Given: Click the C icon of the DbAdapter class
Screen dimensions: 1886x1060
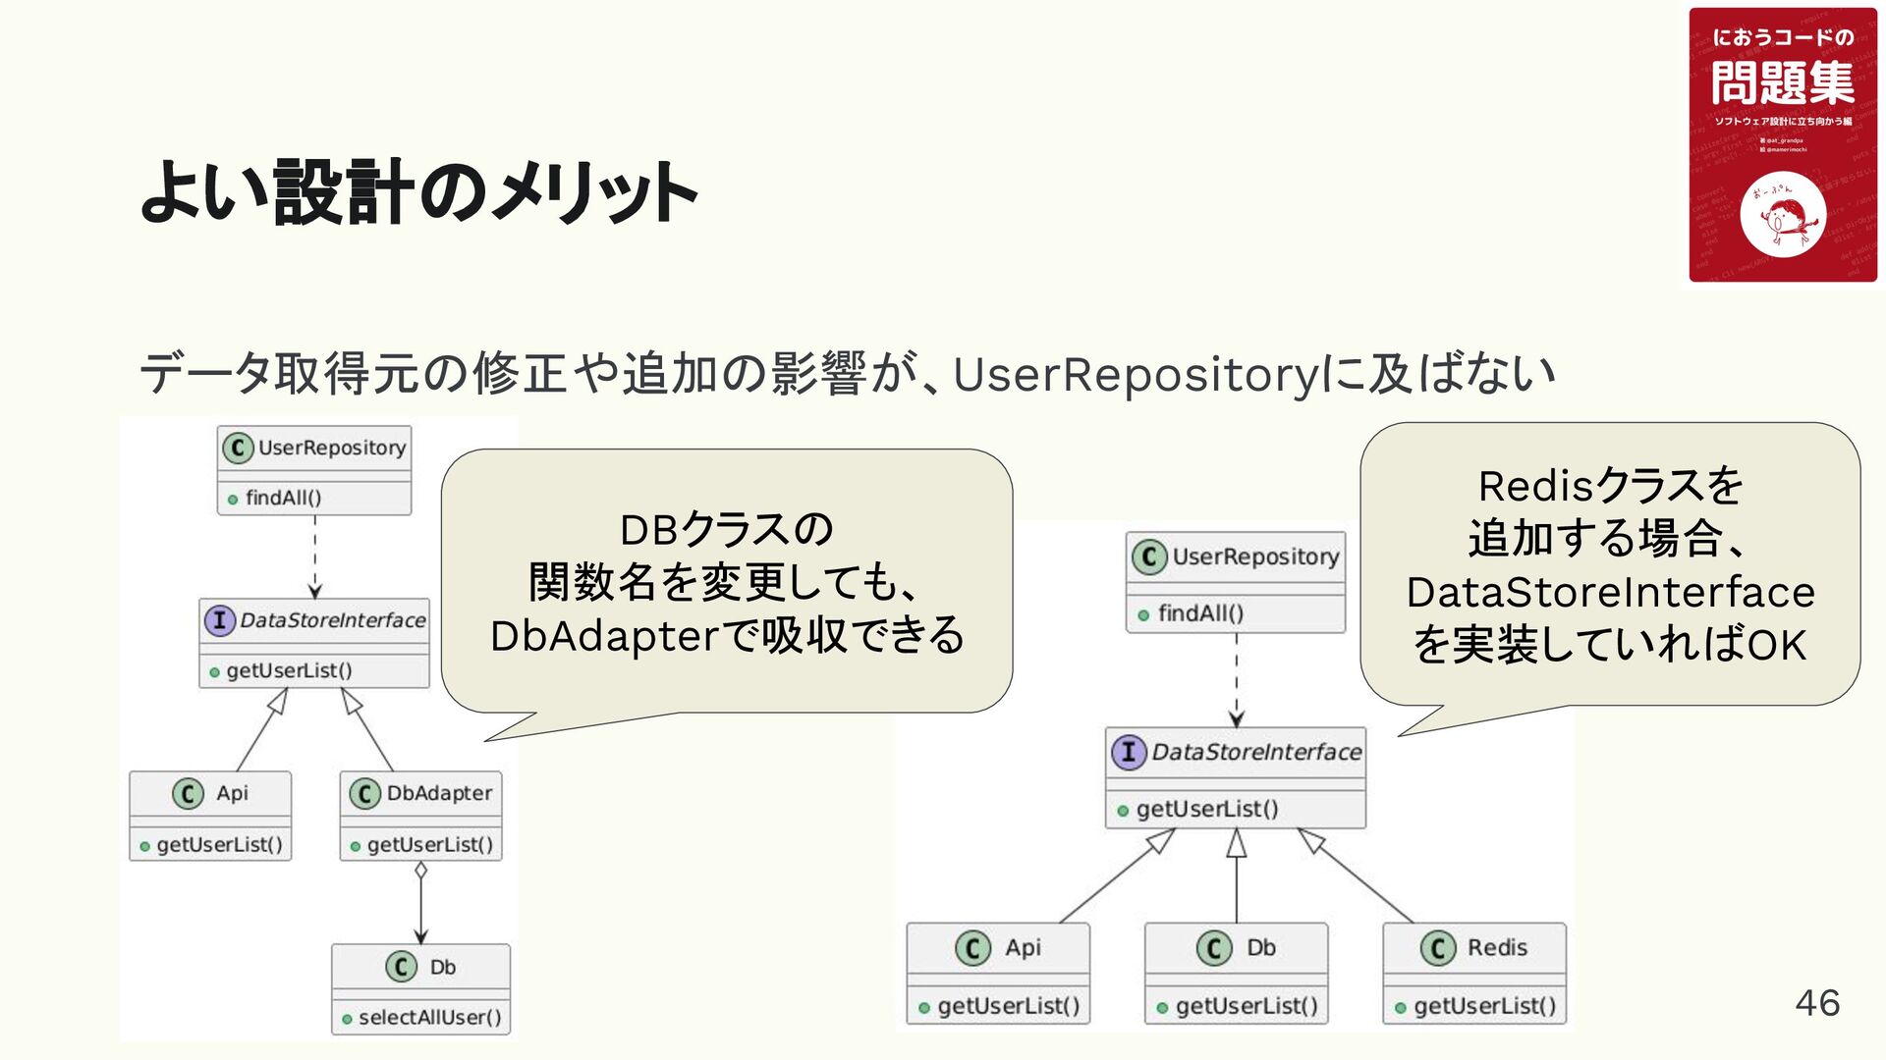Looking at the screenshot, I should 364,793.
